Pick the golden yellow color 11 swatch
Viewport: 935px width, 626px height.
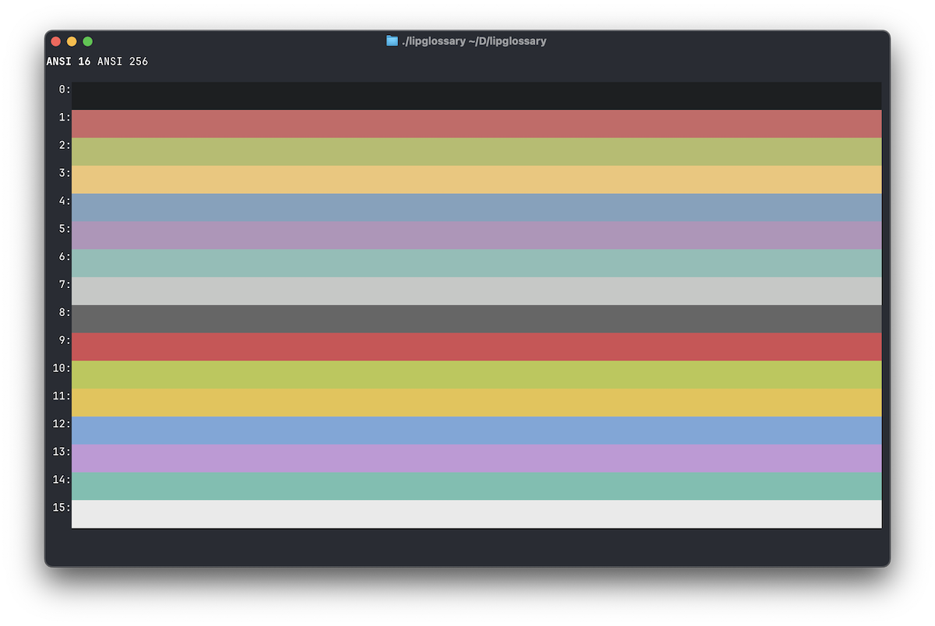tap(476, 403)
